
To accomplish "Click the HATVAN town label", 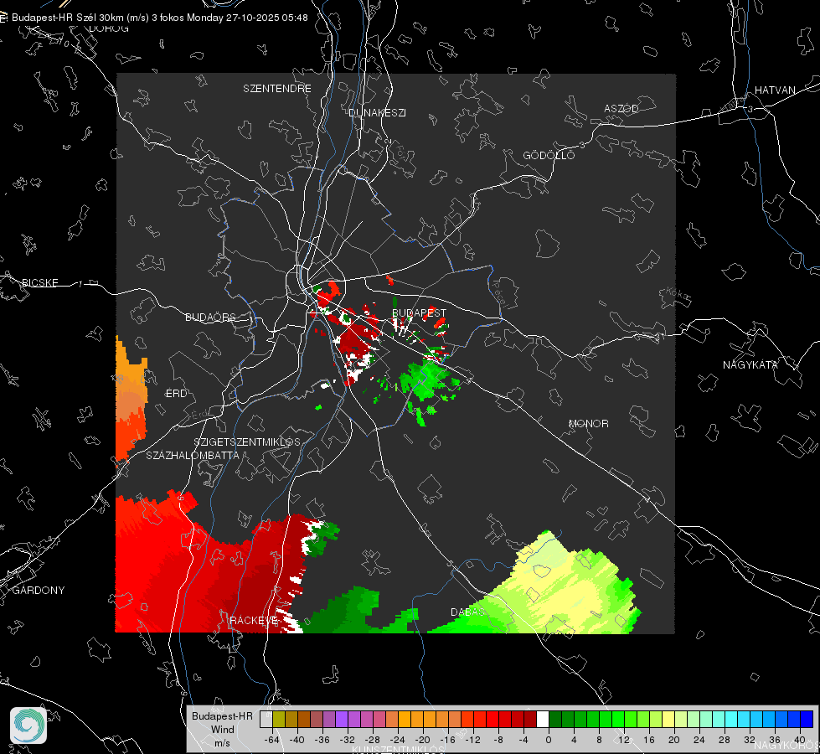I will click(x=775, y=90).
